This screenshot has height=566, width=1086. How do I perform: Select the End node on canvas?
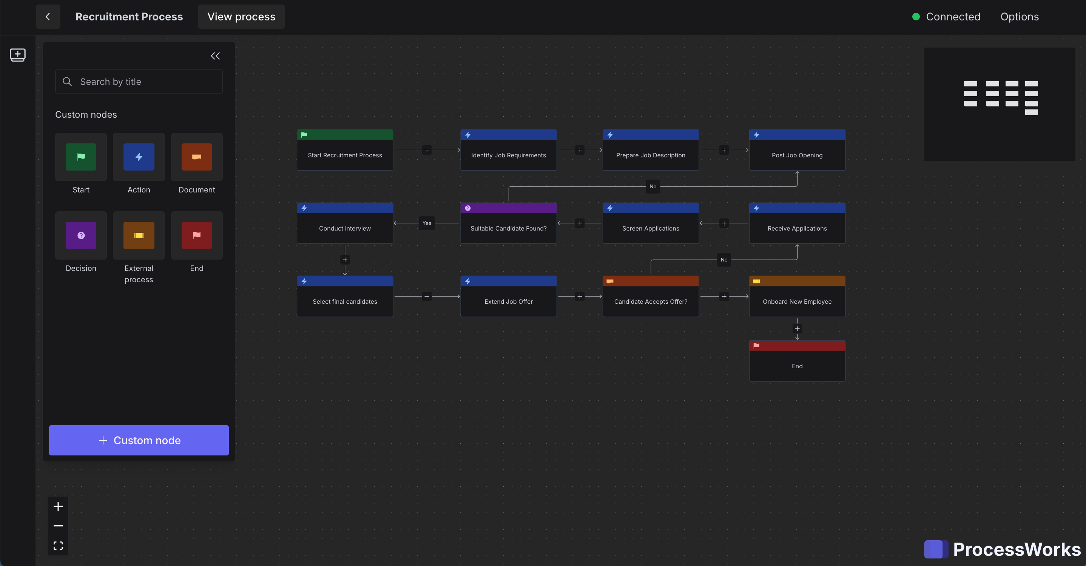797,361
